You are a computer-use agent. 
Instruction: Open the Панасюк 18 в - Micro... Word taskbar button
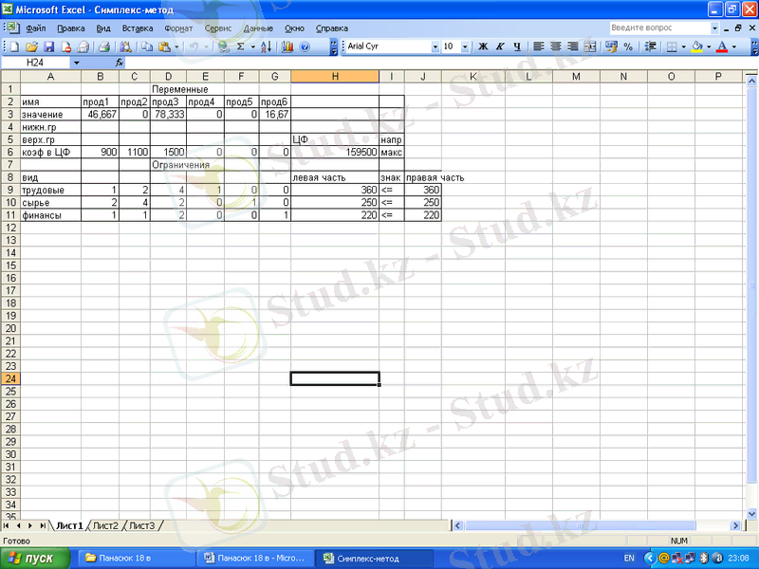pos(254,559)
